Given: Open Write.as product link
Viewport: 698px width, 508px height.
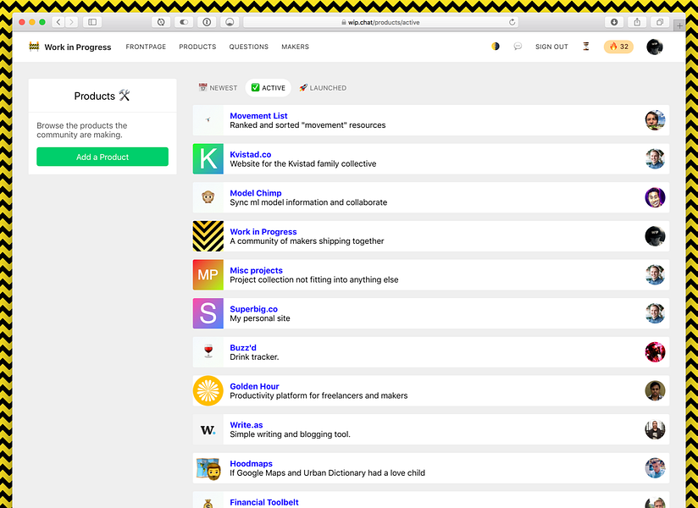Looking at the screenshot, I should click(x=247, y=425).
